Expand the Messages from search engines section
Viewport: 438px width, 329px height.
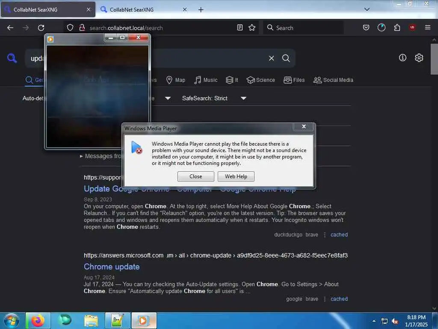[101, 156]
